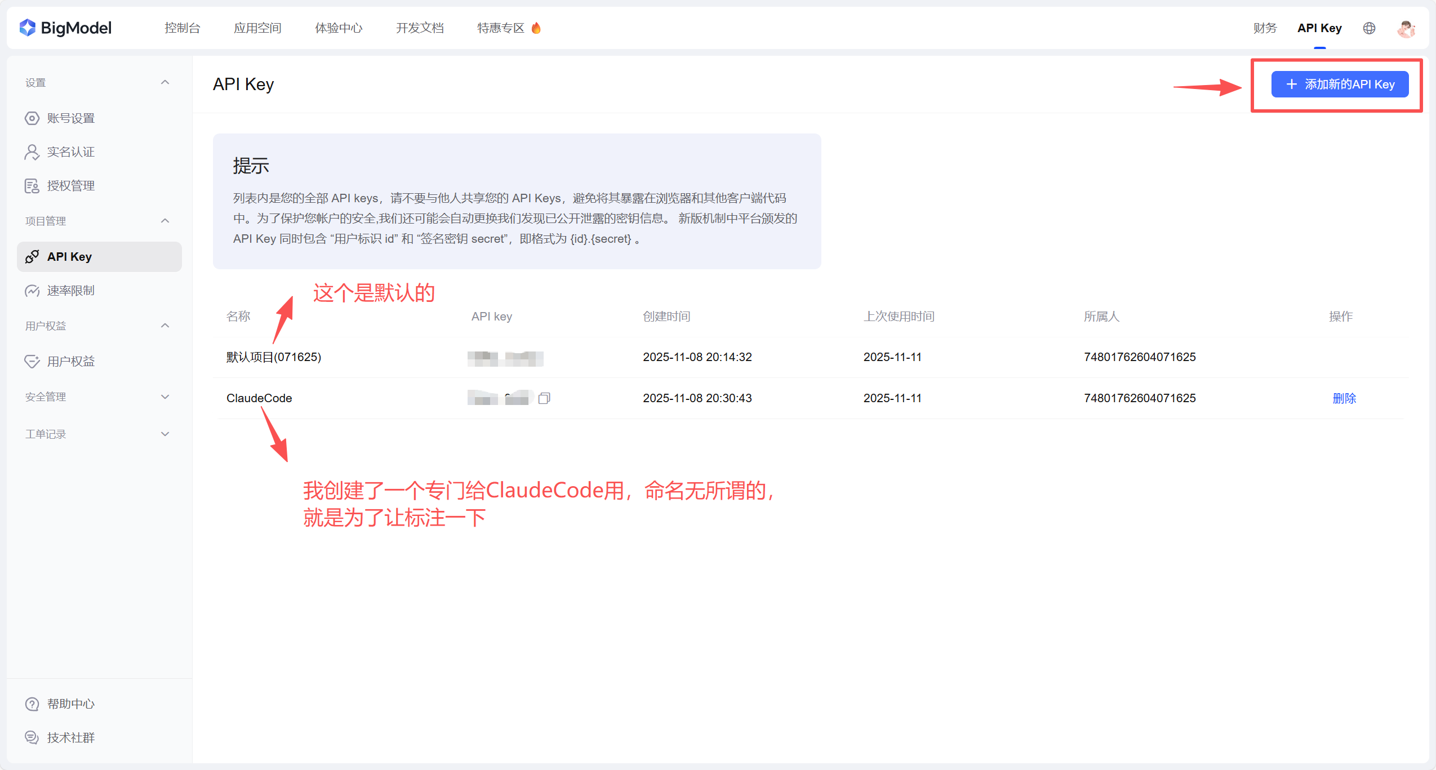1436x770 pixels.
Task: Click the ClaudeCode name cell
Action: click(x=259, y=398)
